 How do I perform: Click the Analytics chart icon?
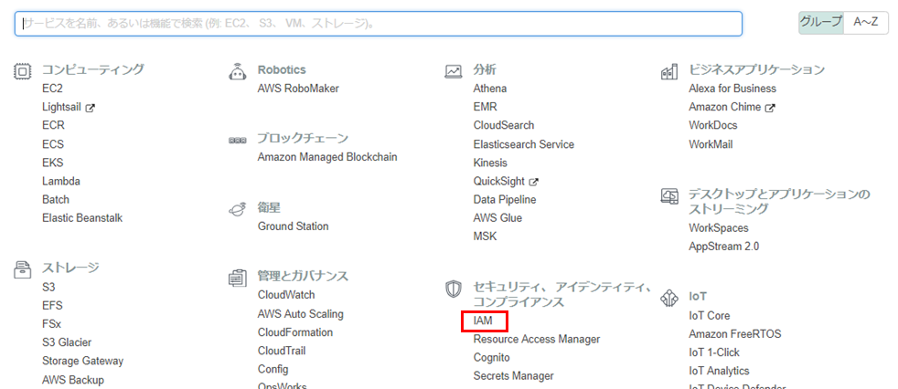(x=453, y=71)
